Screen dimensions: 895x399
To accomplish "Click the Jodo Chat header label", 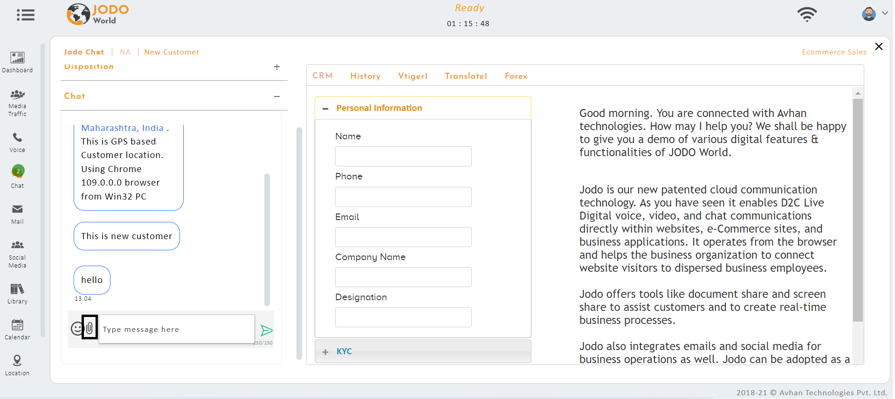I will point(84,52).
